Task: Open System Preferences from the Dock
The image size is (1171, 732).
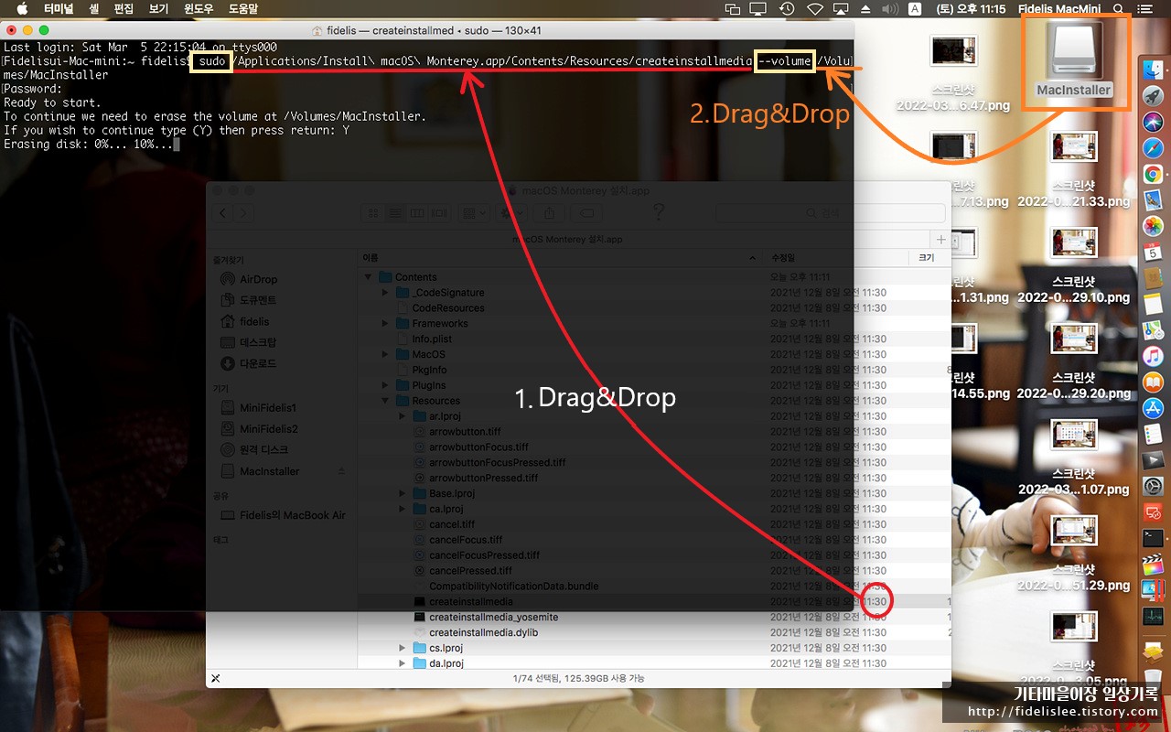Action: click(x=1153, y=486)
